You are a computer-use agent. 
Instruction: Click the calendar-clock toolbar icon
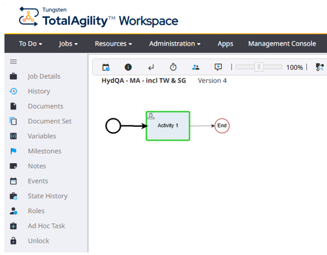click(106, 67)
